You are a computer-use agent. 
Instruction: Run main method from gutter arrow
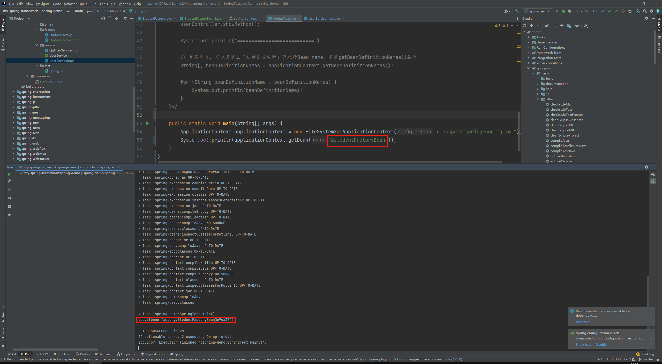(147, 123)
